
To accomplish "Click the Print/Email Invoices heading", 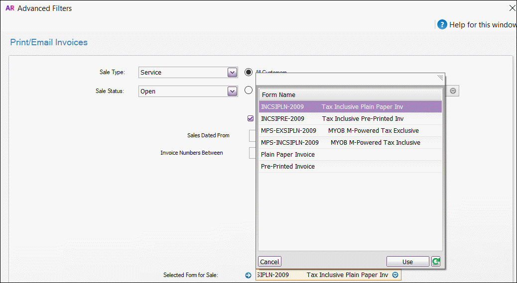I will pos(49,42).
